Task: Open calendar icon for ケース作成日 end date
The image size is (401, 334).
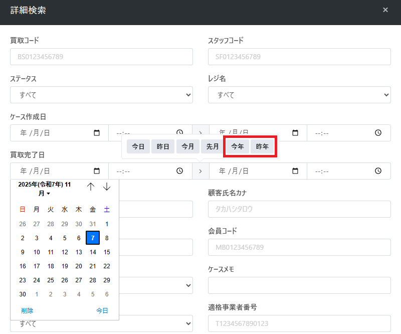Action: point(295,133)
